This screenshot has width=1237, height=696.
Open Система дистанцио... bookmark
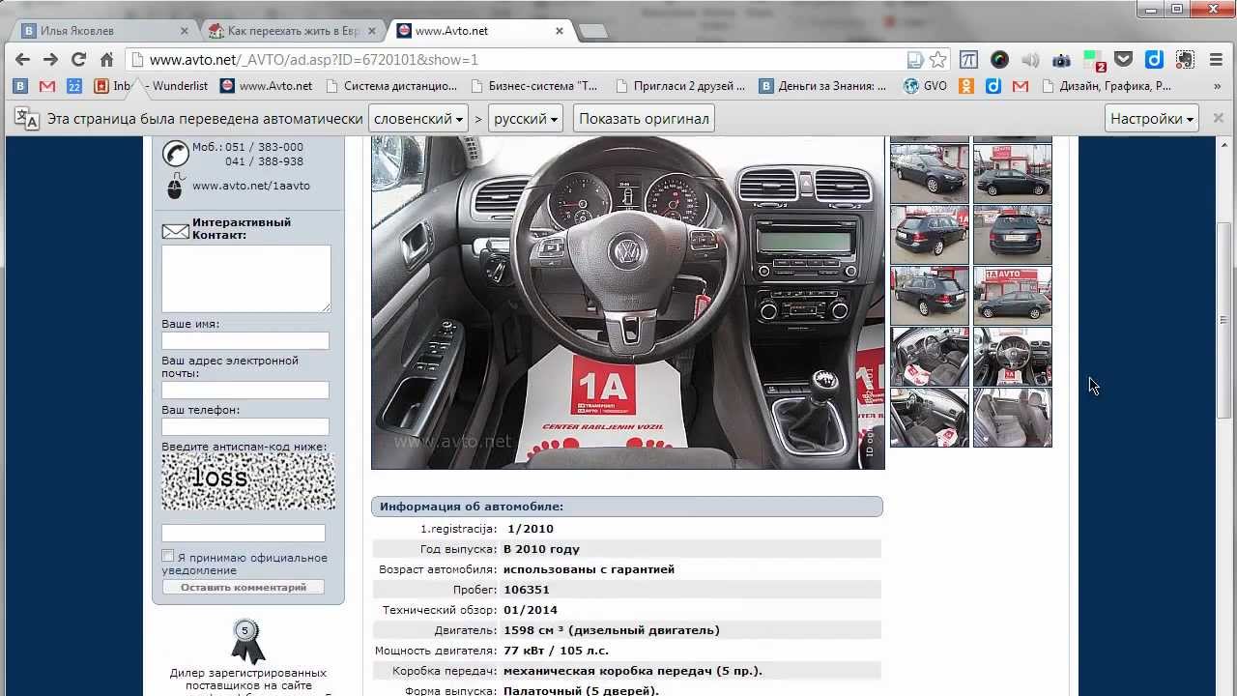point(390,86)
